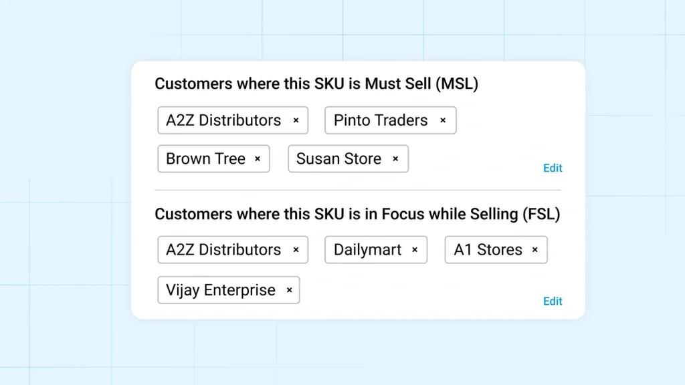Screen dimensions: 685x385
Task: Select the A2Z Distributors chip under FSL
Action: tap(223, 250)
